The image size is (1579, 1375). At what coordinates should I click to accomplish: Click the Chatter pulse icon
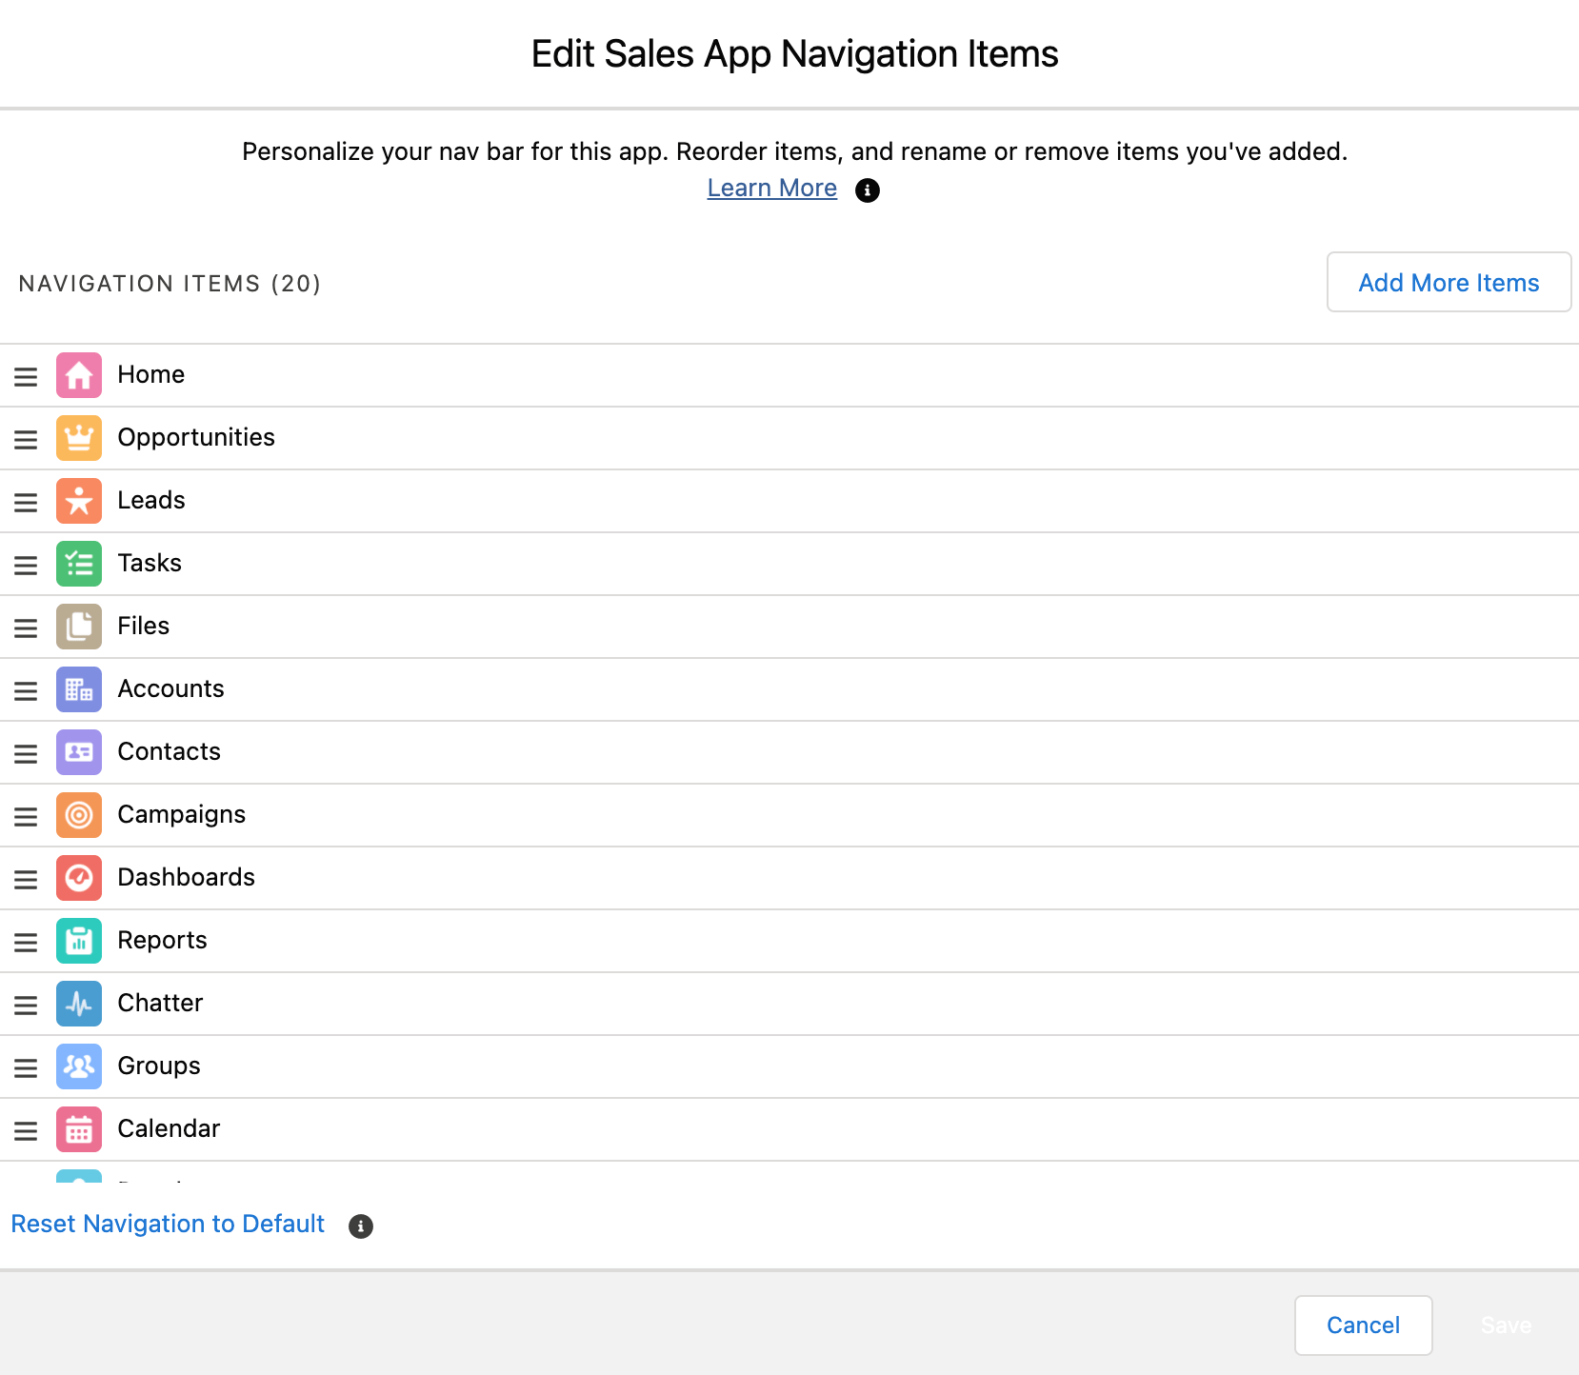[x=78, y=1004]
